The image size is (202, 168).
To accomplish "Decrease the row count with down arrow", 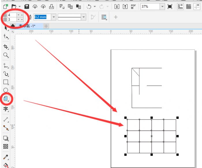I will click(18, 19).
